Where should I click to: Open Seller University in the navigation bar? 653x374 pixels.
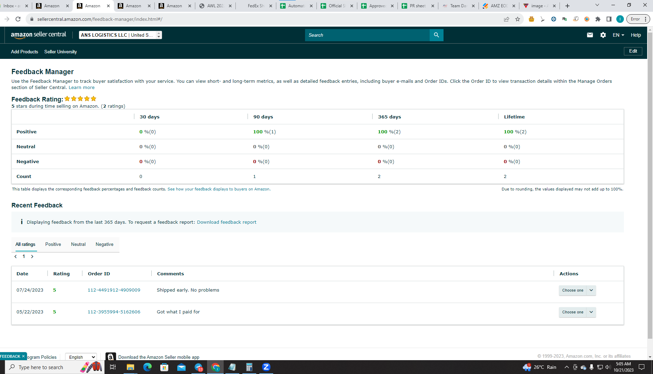tap(61, 52)
